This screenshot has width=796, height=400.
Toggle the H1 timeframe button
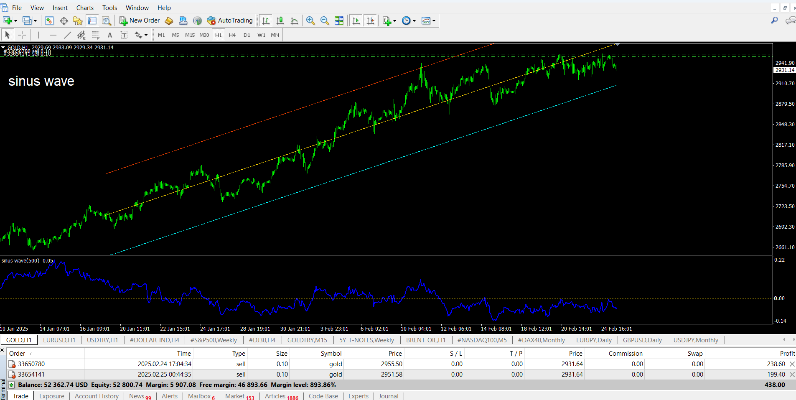[x=219, y=35]
